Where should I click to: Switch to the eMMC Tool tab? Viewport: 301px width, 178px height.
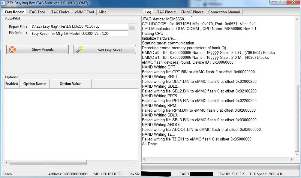(84, 12)
